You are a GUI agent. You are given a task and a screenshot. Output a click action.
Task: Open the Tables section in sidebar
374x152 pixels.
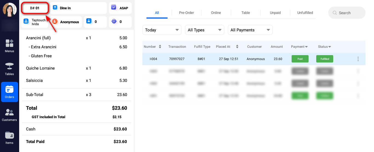tap(9, 68)
